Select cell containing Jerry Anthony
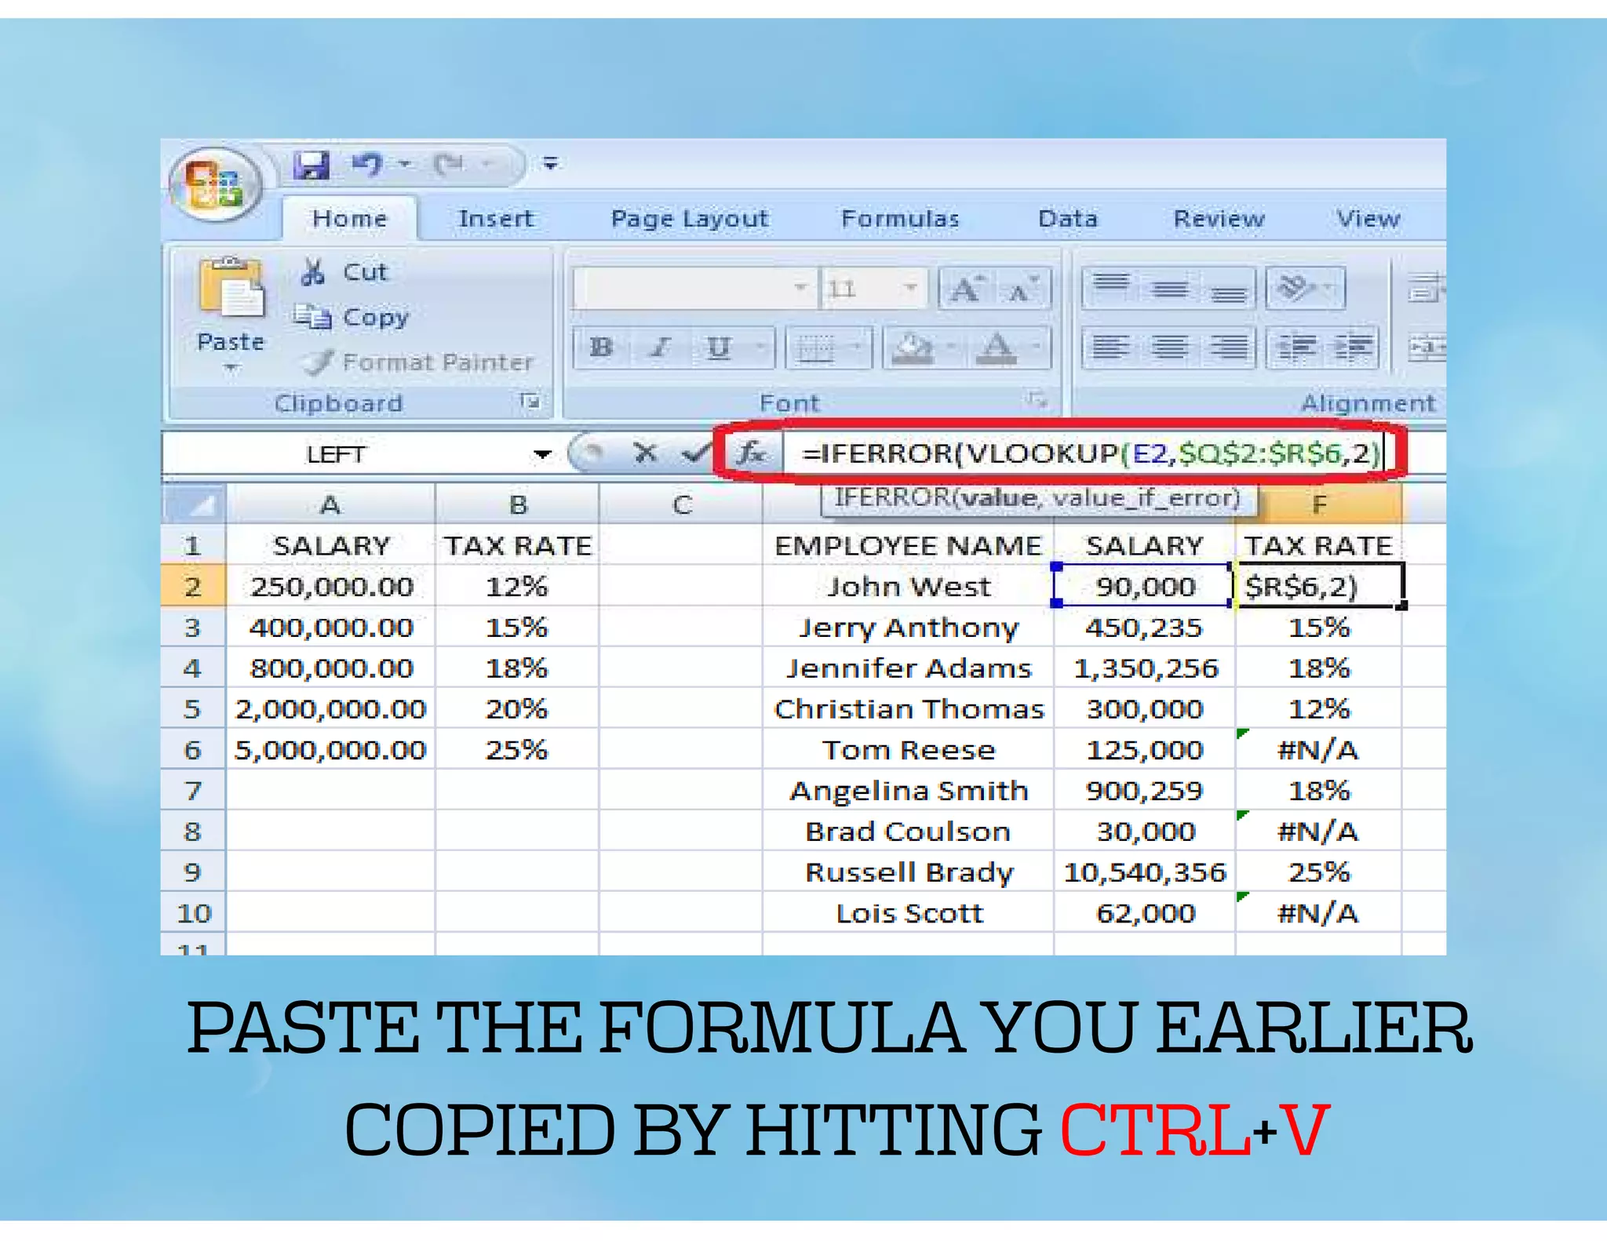1607x1241 pixels. pyautogui.click(x=908, y=628)
